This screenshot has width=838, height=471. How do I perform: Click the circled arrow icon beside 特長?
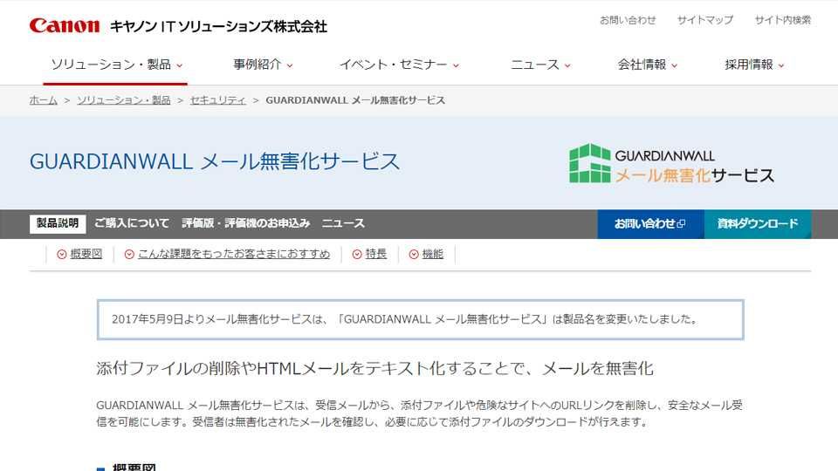point(357,255)
